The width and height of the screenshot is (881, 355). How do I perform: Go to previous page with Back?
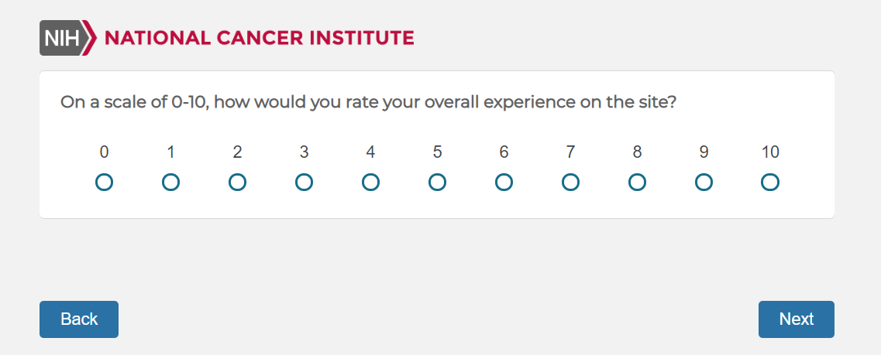tap(79, 319)
